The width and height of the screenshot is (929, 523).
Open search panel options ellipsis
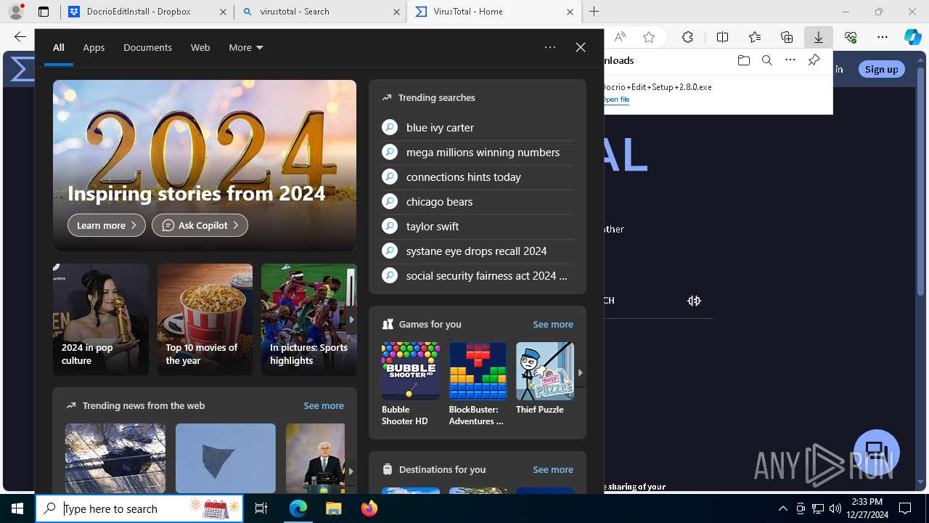coord(550,47)
